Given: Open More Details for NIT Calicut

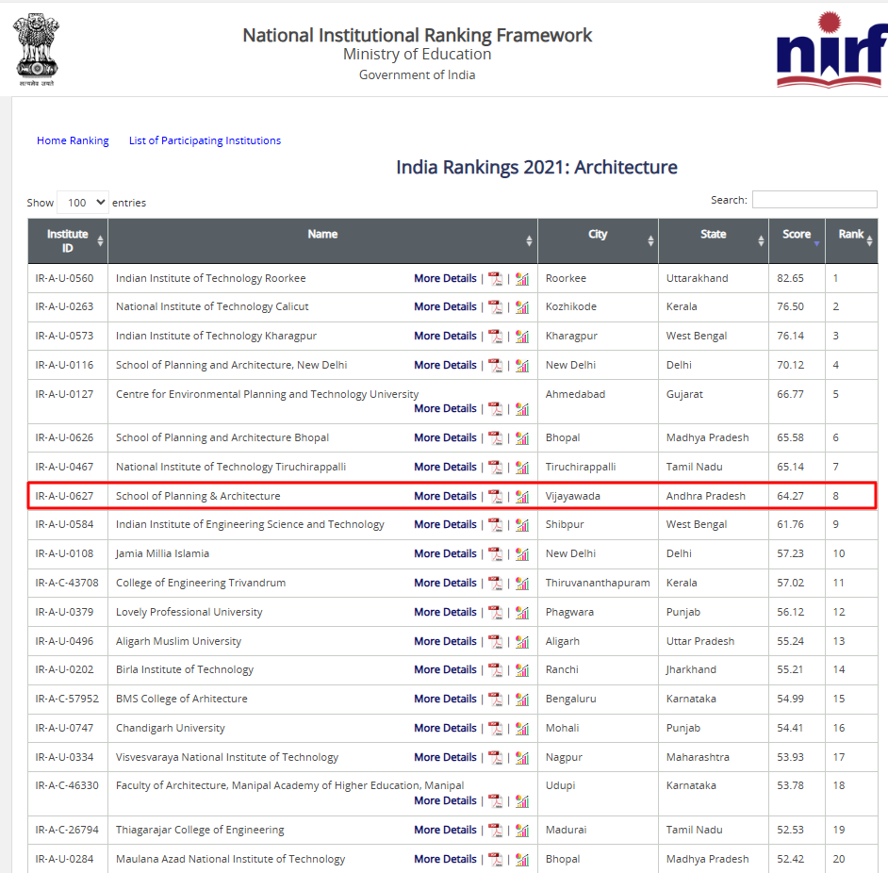Looking at the screenshot, I should coord(445,306).
